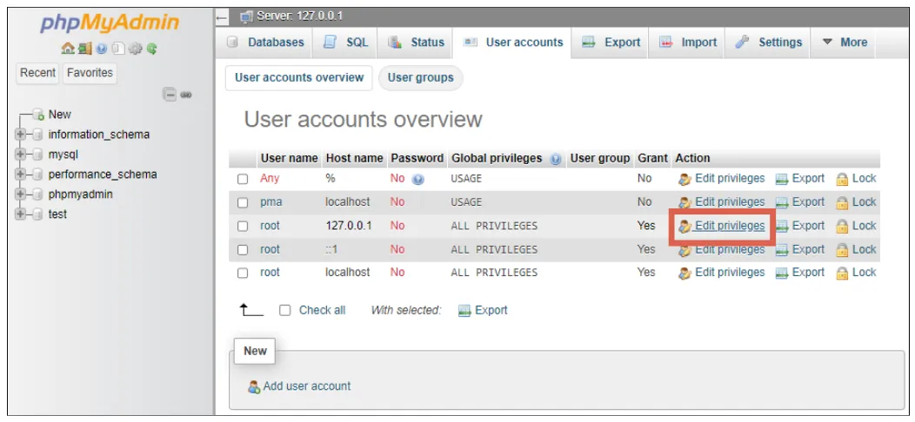Click Edit privileges icon for Any user

click(x=685, y=179)
